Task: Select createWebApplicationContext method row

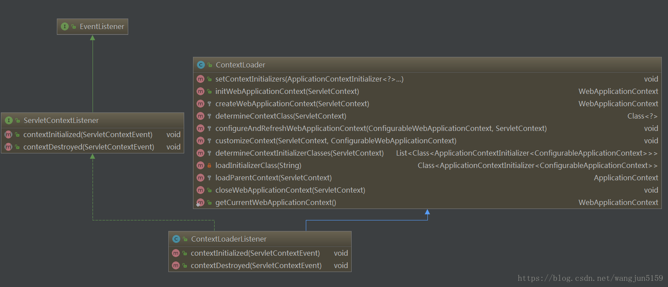Action: (x=427, y=104)
